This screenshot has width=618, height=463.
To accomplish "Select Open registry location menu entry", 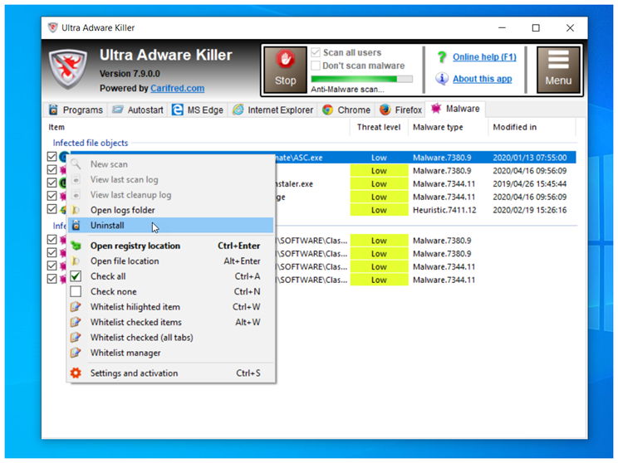I will point(170,246).
